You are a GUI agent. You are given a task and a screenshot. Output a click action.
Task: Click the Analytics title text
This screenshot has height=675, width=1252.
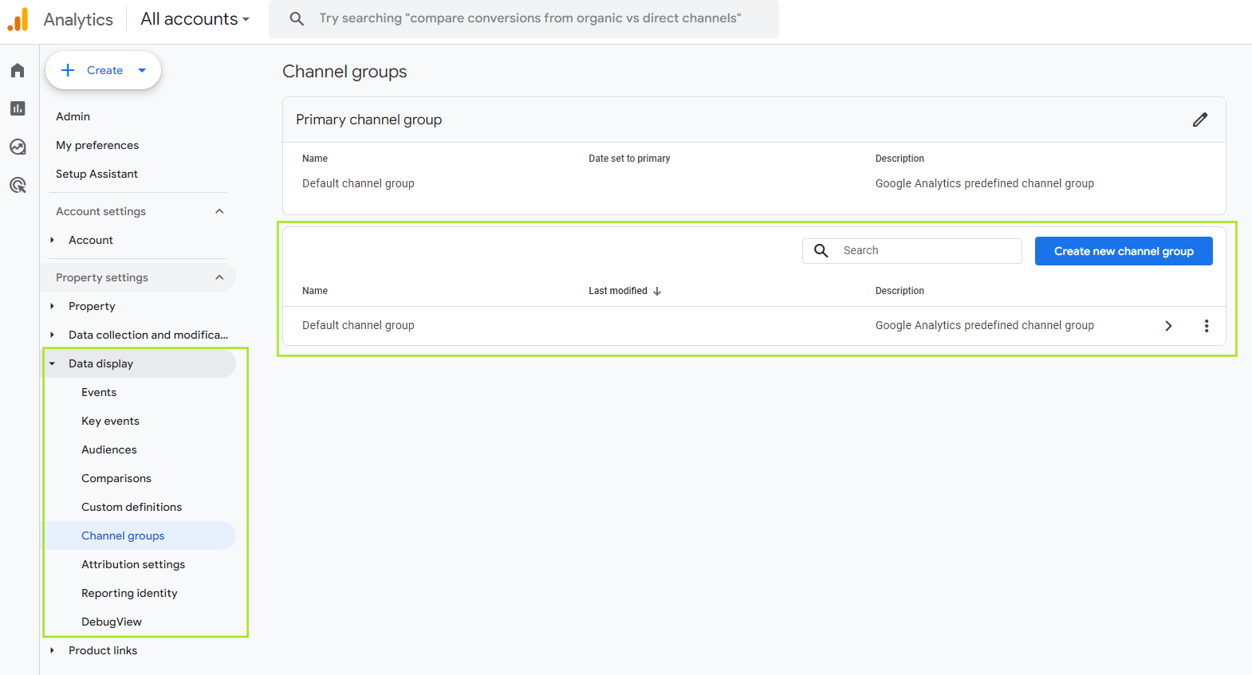click(78, 19)
